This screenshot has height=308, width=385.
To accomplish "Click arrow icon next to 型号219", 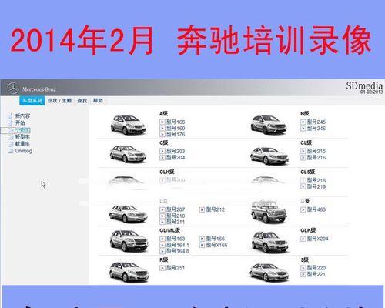I will tap(303, 186).
